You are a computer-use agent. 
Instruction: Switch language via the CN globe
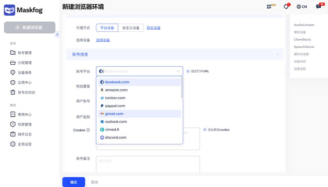point(302,7)
